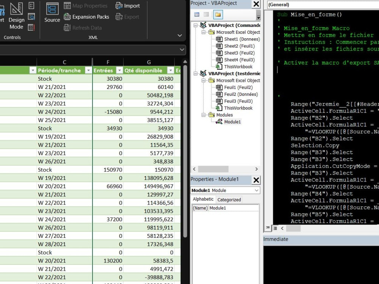379x284 pixels.
Task: Open Entrées column filter dropdown
Action: 119,70
